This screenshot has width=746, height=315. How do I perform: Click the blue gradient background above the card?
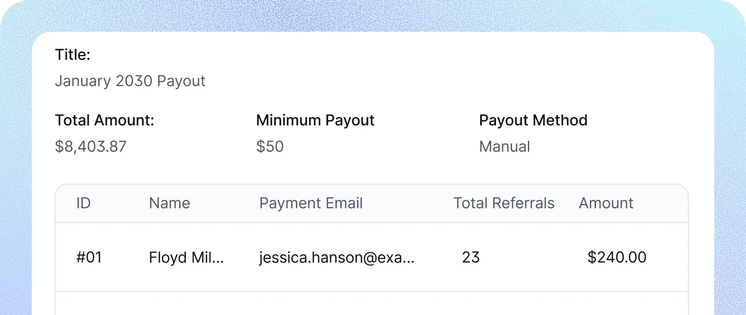pyautogui.click(x=367, y=15)
